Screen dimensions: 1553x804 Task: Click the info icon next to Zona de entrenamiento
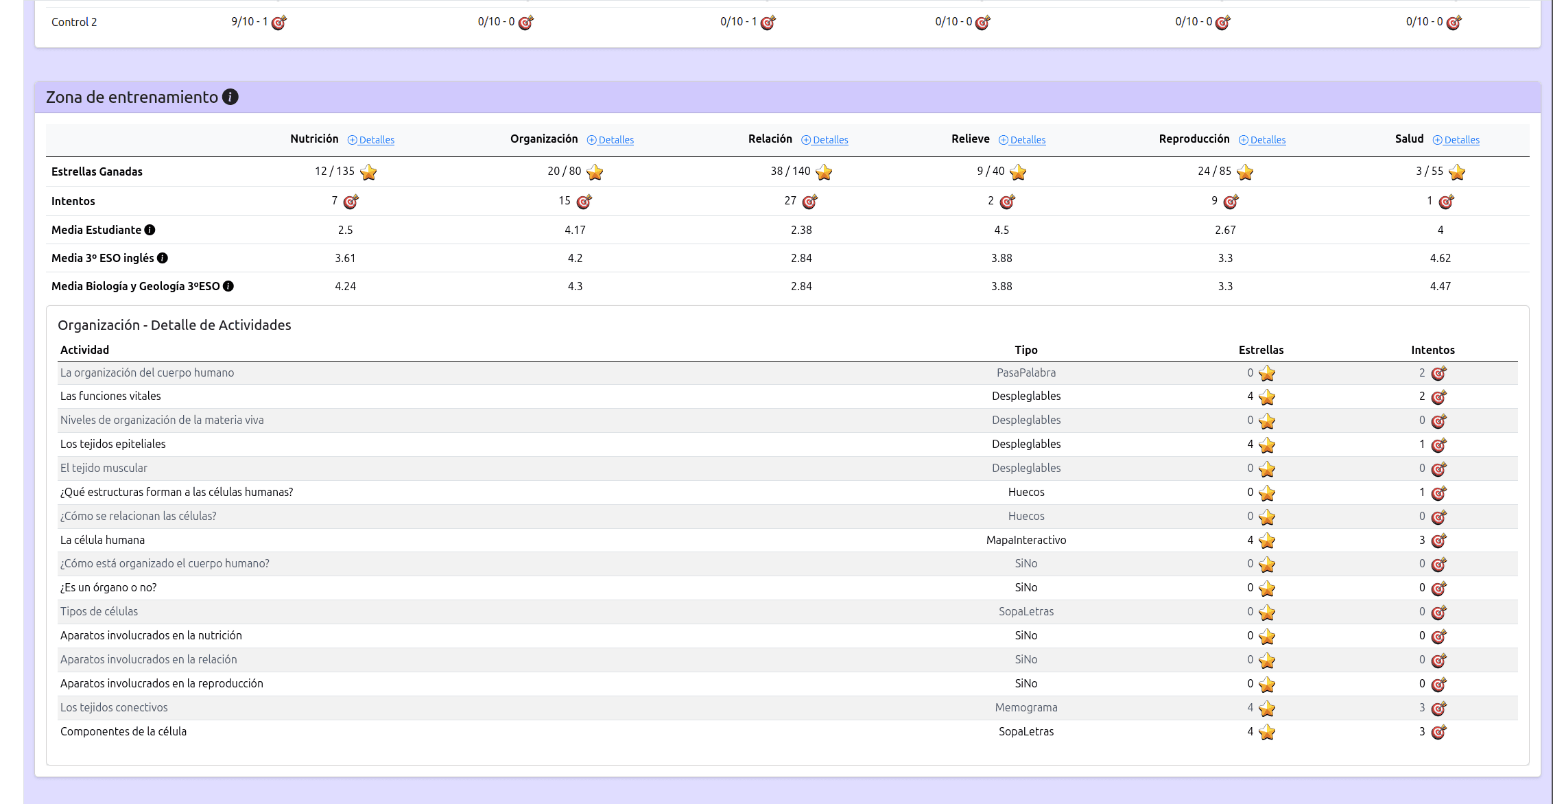coord(230,97)
